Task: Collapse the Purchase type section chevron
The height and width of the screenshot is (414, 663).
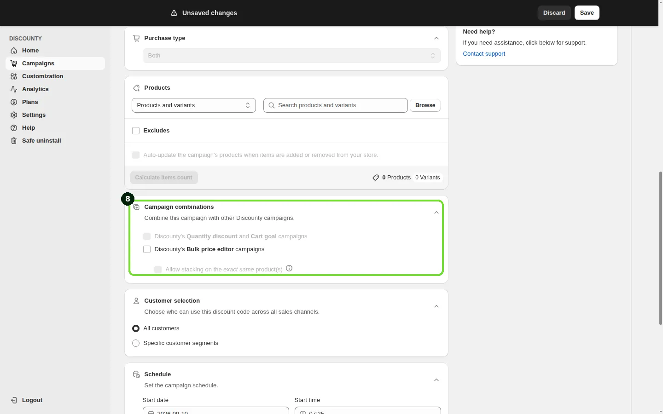Action: [x=436, y=38]
